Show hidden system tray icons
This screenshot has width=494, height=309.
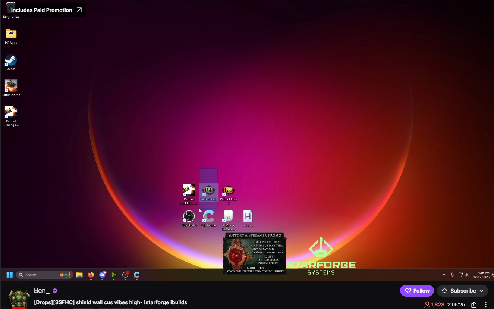click(444, 275)
